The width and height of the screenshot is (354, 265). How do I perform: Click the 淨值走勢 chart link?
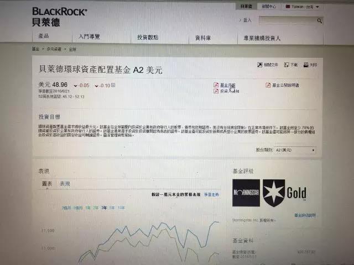[x=211, y=194]
